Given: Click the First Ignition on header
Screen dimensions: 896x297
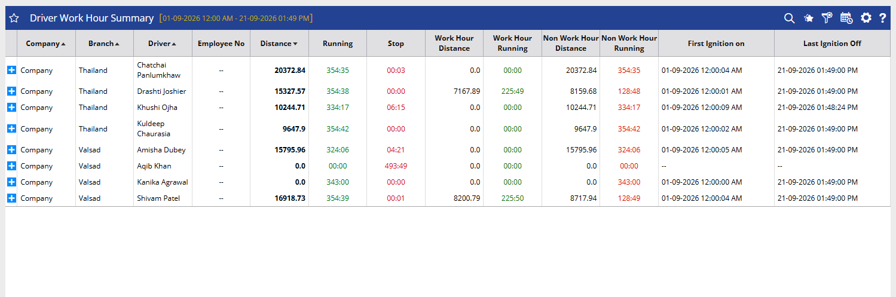Looking at the screenshot, I should (x=716, y=44).
